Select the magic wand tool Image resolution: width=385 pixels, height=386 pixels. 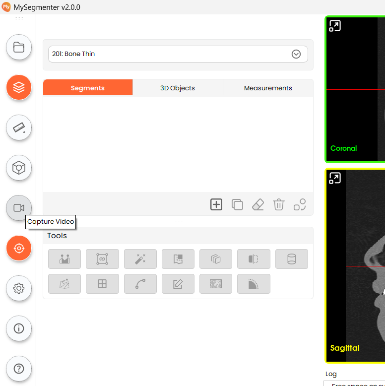tap(140, 259)
